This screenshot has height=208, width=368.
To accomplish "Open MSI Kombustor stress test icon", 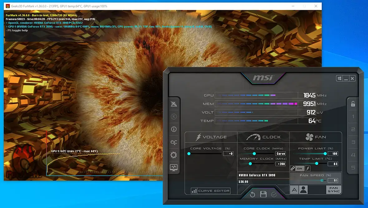I will tap(174, 104).
